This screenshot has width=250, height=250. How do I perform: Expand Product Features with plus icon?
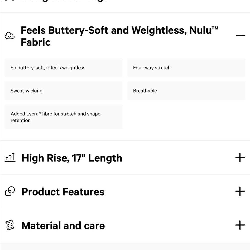point(240,191)
